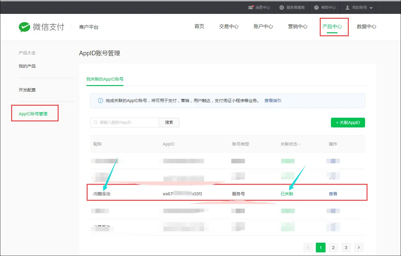Image resolution: width=401 pixels, height=256 pixels.
Task: Open 数据中心 in the top navigation
Action: pyautogui.click(x=367, y=26)
